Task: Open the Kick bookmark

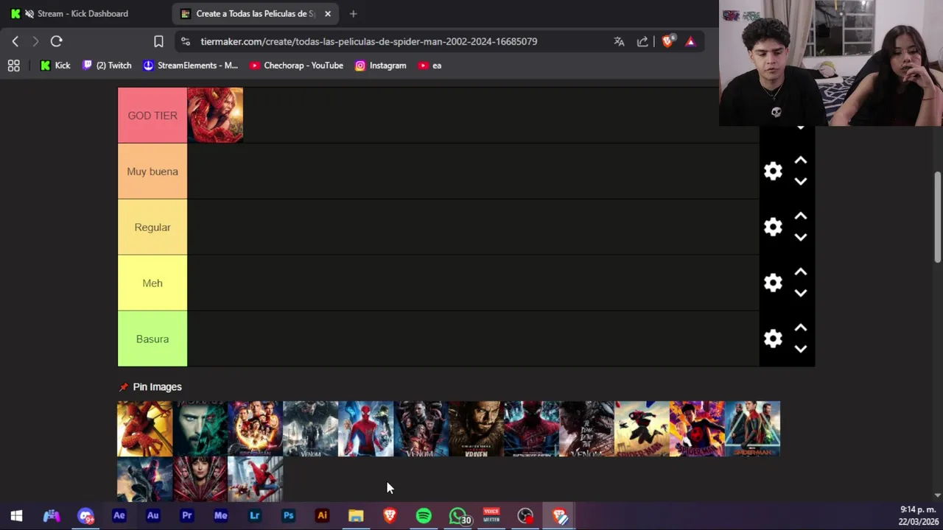Action: coord(55,66)
